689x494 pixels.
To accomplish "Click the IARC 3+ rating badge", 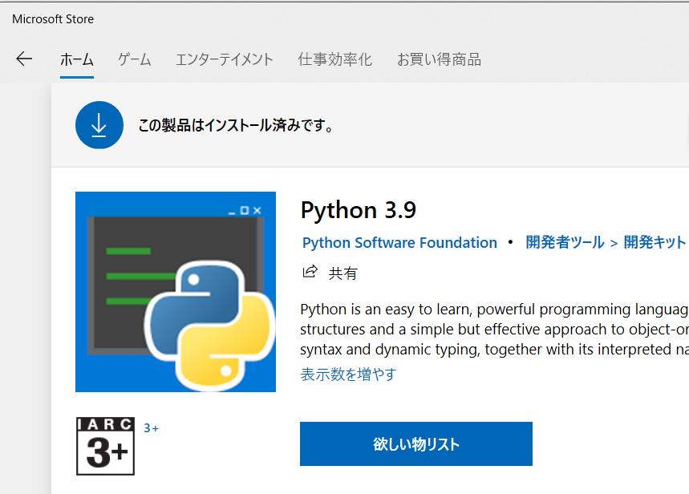I will coord(105,446).
